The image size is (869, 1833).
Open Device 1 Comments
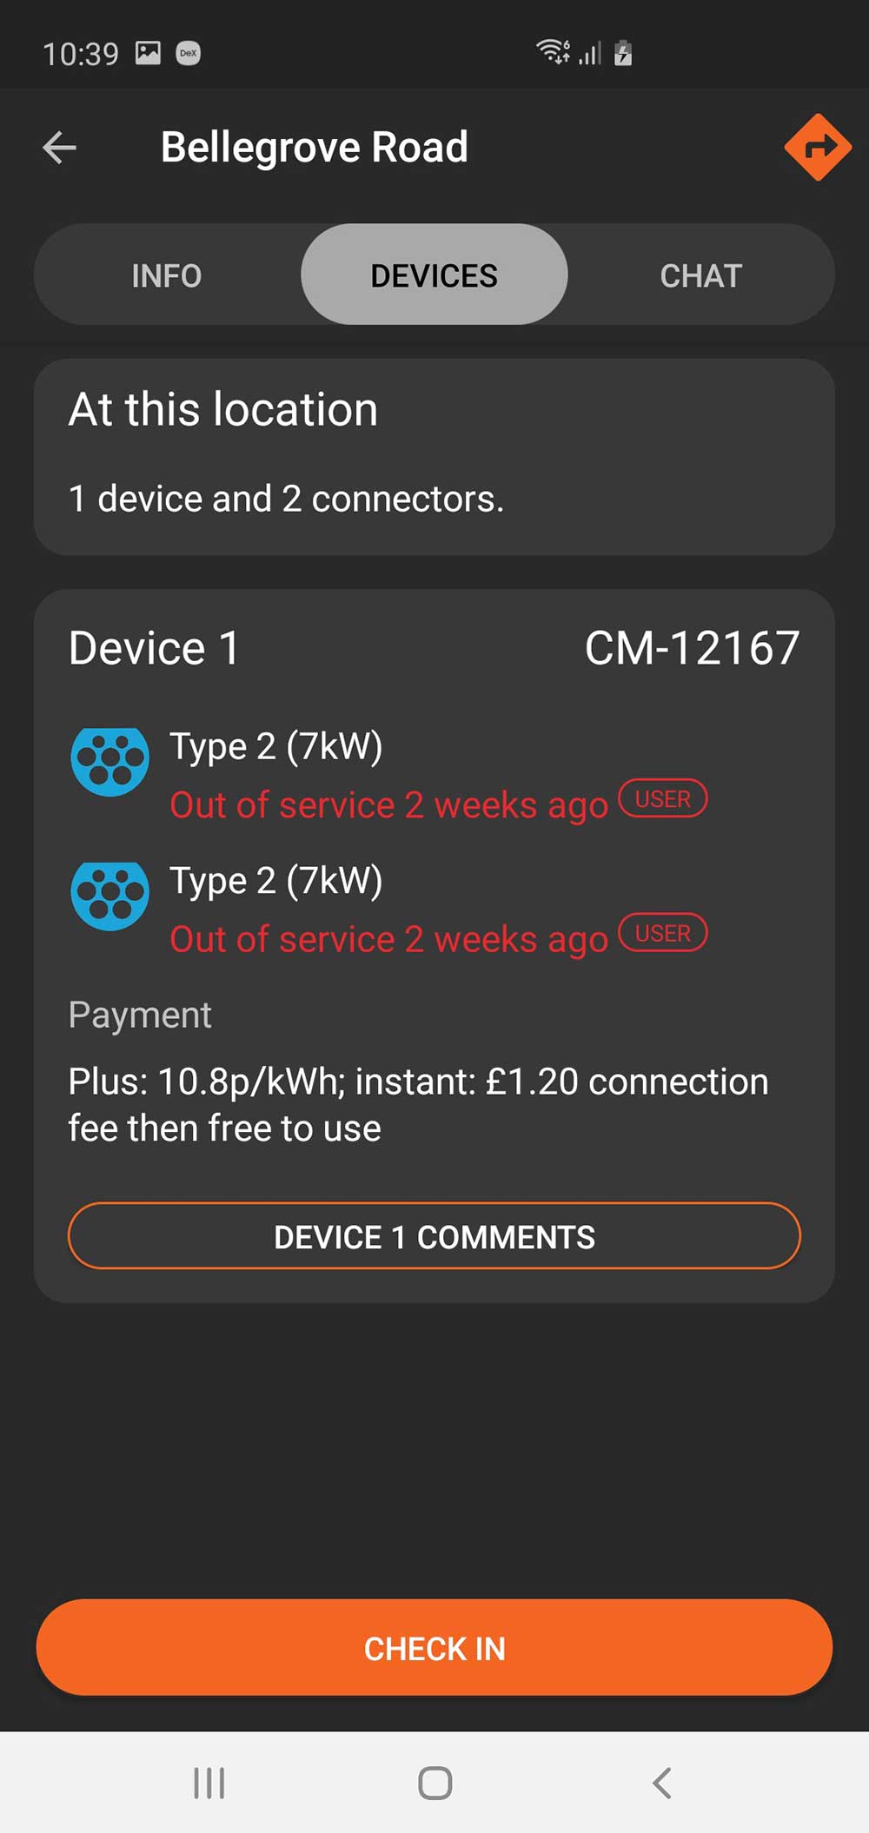pos(434,1236)
